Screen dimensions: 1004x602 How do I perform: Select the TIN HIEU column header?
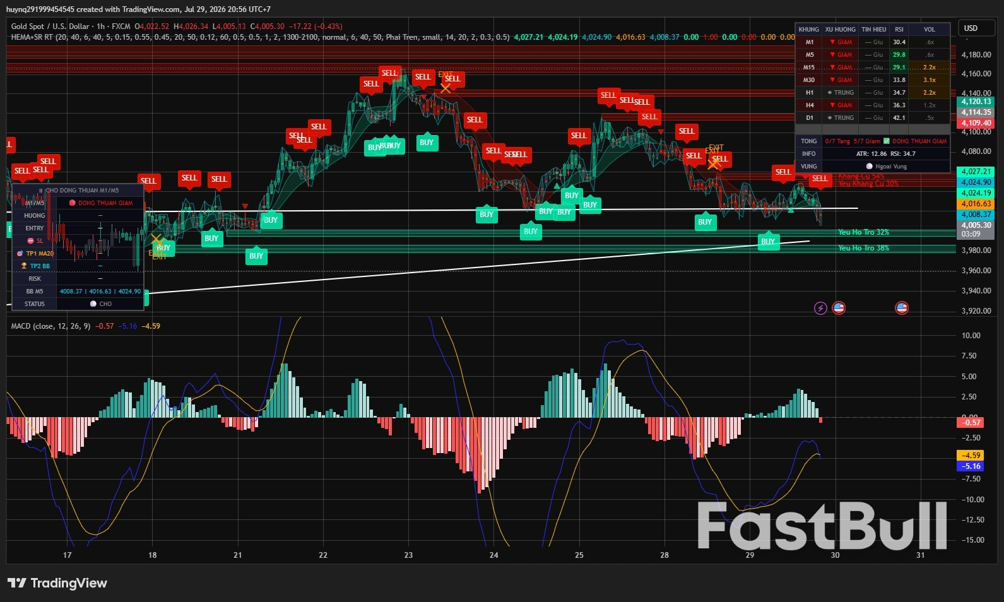point(874,29)
